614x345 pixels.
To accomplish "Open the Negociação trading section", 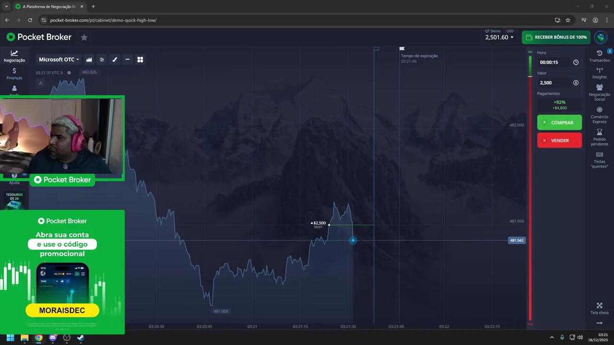I will pos(14,56).
